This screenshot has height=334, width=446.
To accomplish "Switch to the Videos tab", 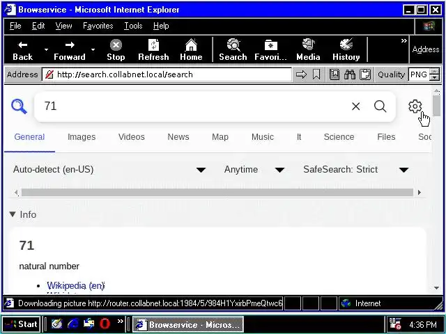I will pyautogui.click(x=132, y=137).
